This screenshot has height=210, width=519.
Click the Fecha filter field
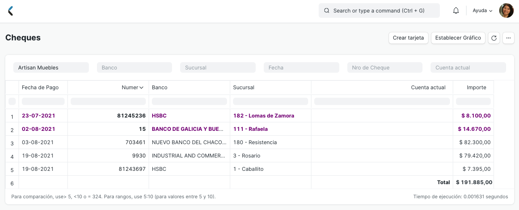coord(301,68)
